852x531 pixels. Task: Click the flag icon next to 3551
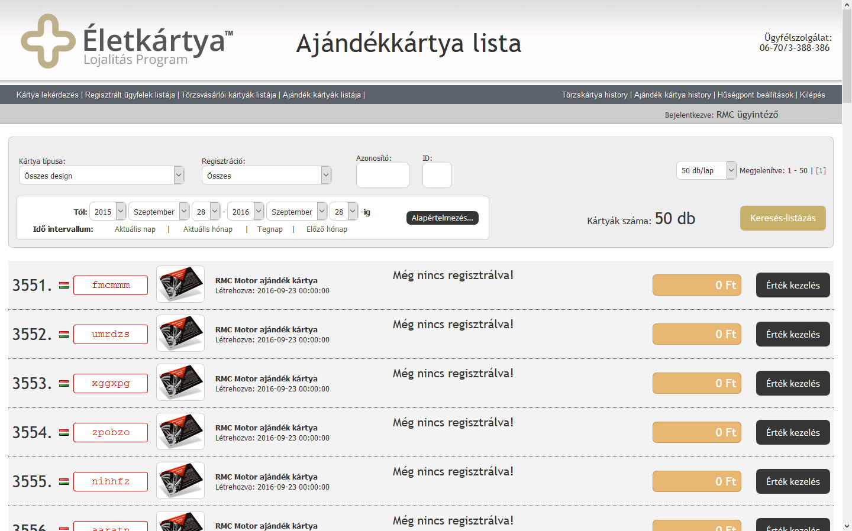[64, 286]
